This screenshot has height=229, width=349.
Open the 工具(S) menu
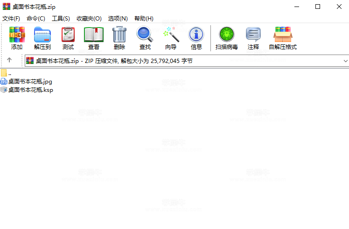pyautogui.click(x=61, y=19)
